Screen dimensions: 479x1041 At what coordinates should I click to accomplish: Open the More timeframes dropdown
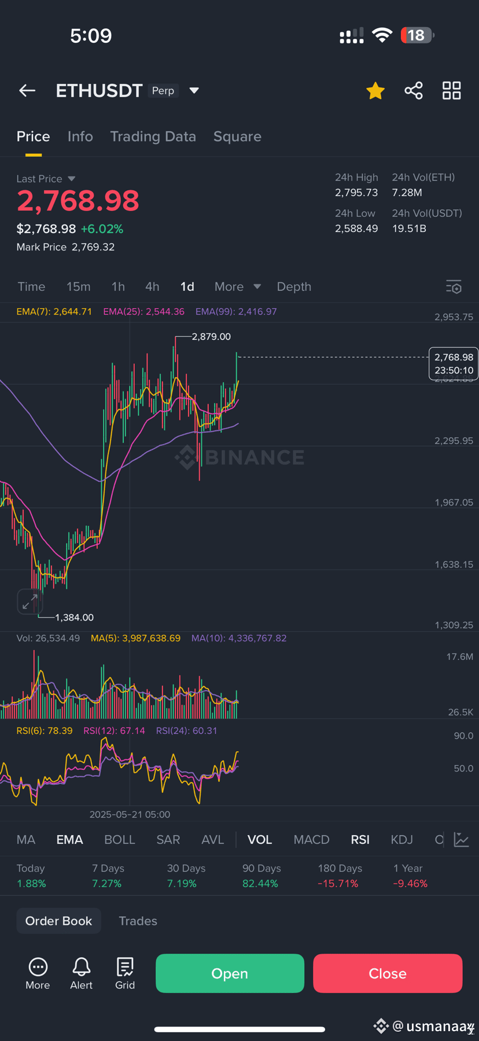coord(238,287)
